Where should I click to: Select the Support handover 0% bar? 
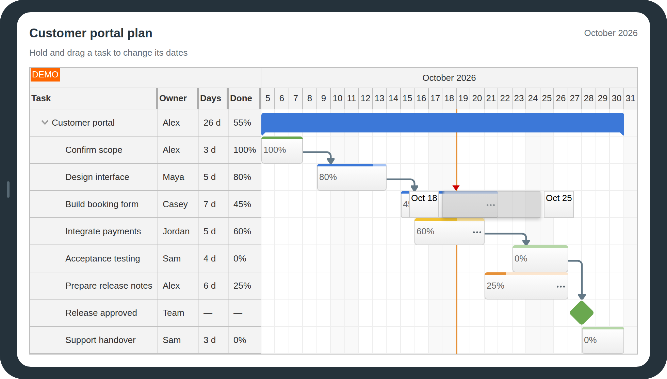click(x=603, y=340)
